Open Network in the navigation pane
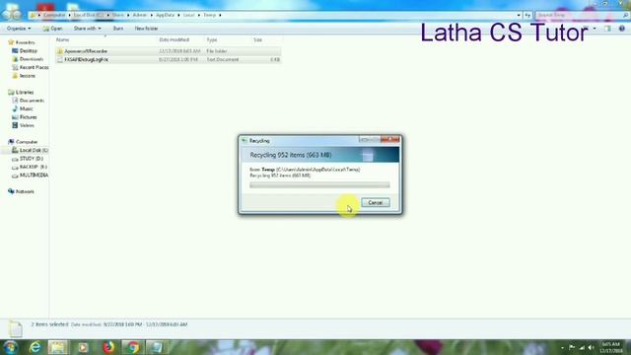This screenshot has width=631, height=355. pos(24,191)
